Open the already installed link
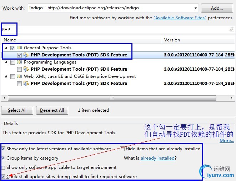Screen dimensions: 236x181 [157, 158]
